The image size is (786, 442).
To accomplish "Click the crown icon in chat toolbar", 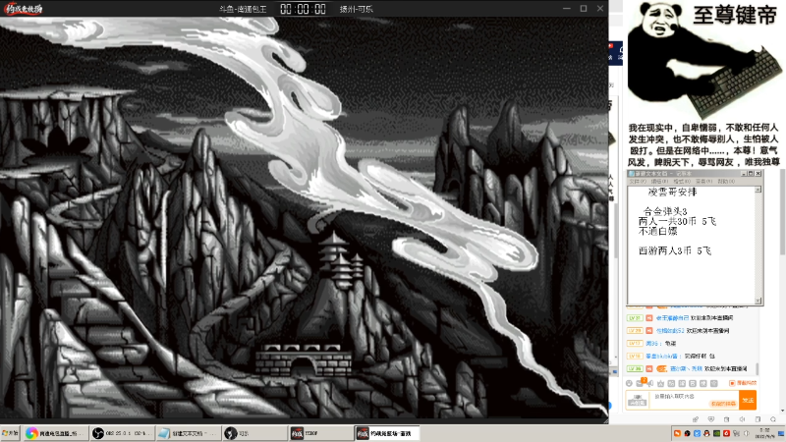I will point(660,383).
